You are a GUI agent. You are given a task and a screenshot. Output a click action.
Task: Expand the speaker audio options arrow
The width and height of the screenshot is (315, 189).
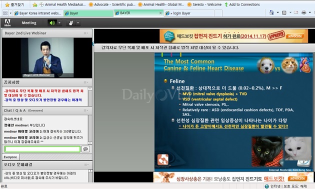click(59, 23)
